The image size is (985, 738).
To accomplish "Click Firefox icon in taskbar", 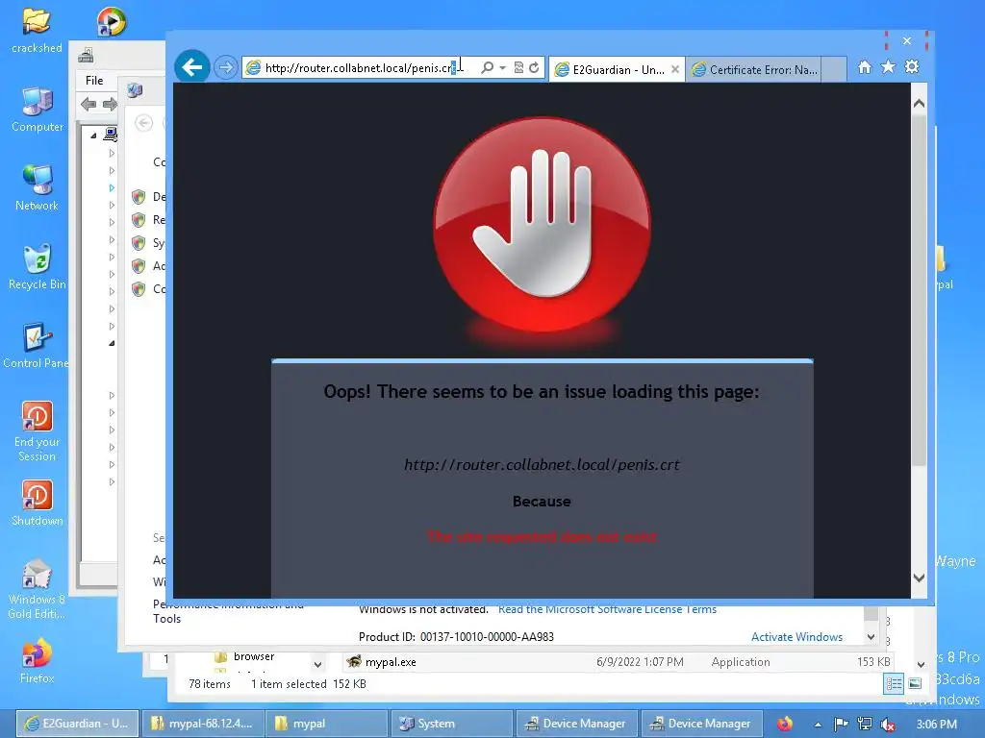I will pyautogui.click(x=785, y=724).
